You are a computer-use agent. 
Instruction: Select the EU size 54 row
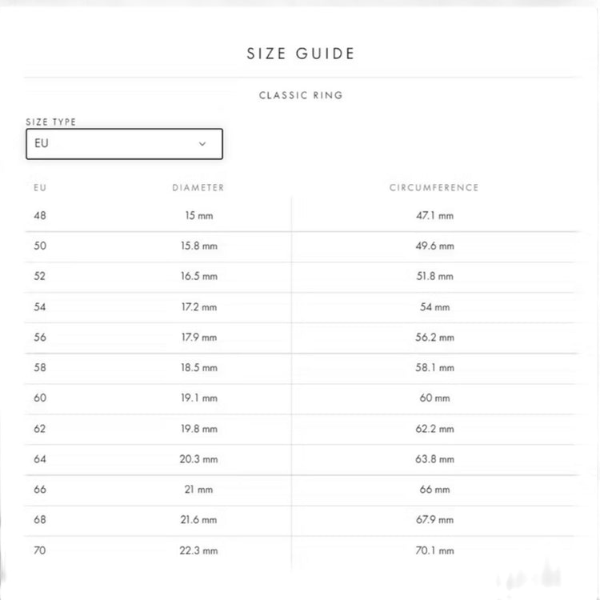click(303, 307)
